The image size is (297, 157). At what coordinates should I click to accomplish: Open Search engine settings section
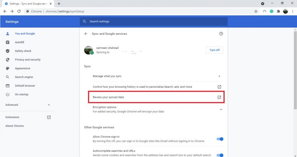(x=24, y=77)
